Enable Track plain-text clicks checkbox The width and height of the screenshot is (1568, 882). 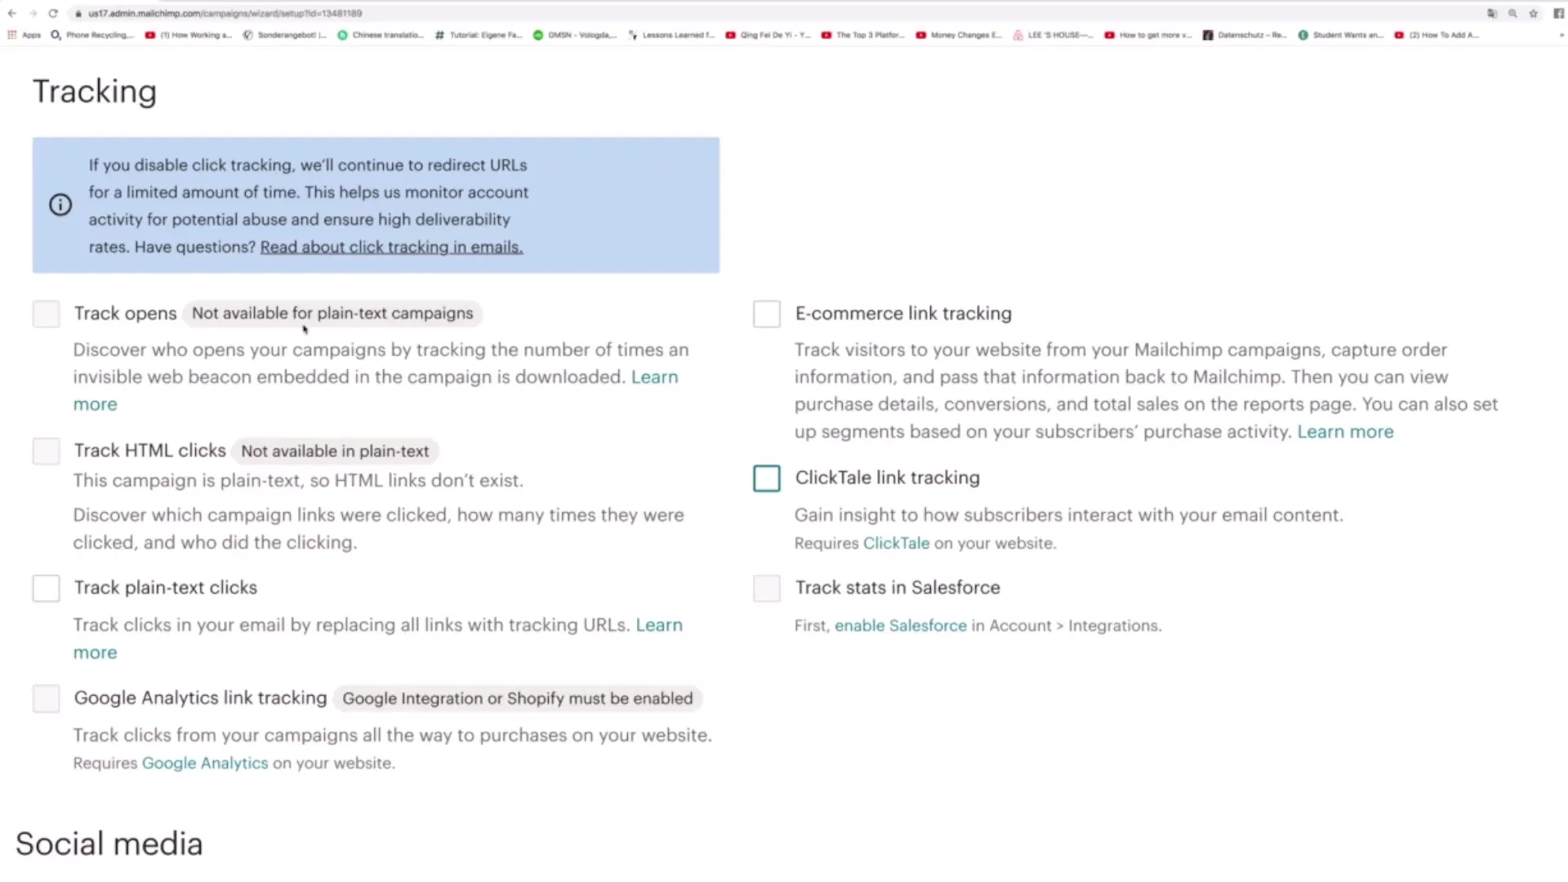47,588
